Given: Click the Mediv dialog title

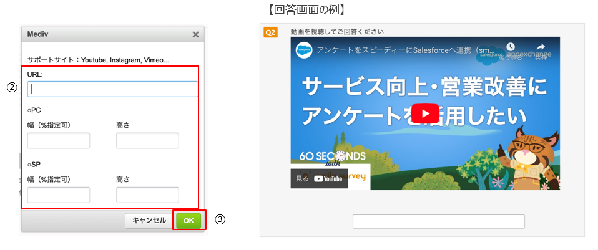Looking at the screenshot, I should point(37,34).
